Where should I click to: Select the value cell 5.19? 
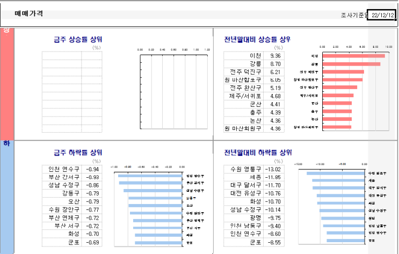click(274, 88)
